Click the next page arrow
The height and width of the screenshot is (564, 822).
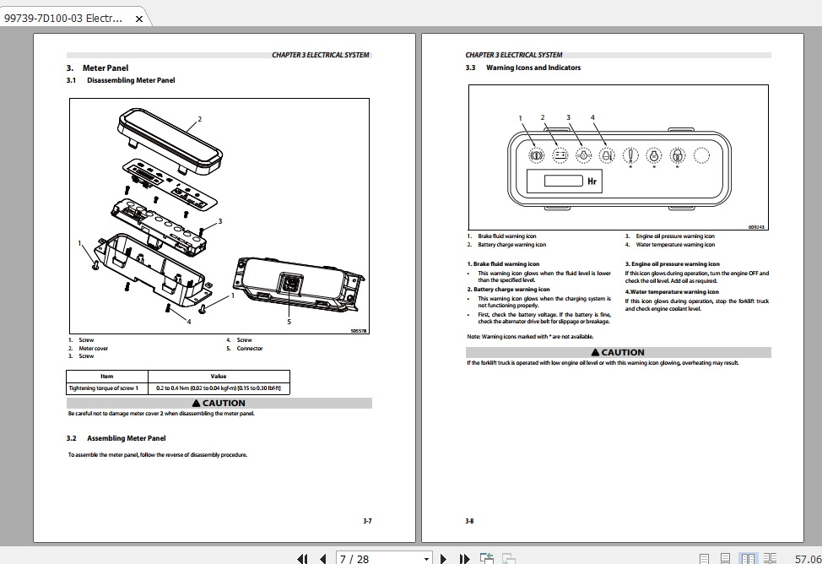pos(444,558)
